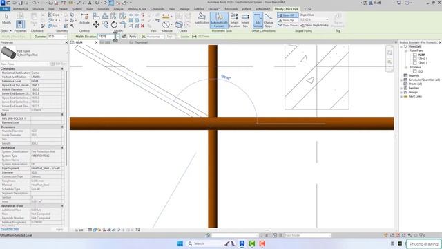The height and width of the screenshot is (249, 442).
Task: Click the view scale 1:100
Action: coord(79,230)
